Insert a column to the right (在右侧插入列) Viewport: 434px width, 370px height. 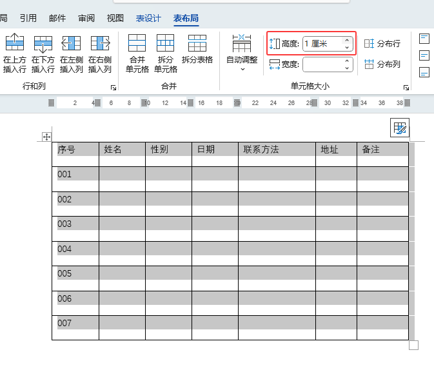[100, 53]
